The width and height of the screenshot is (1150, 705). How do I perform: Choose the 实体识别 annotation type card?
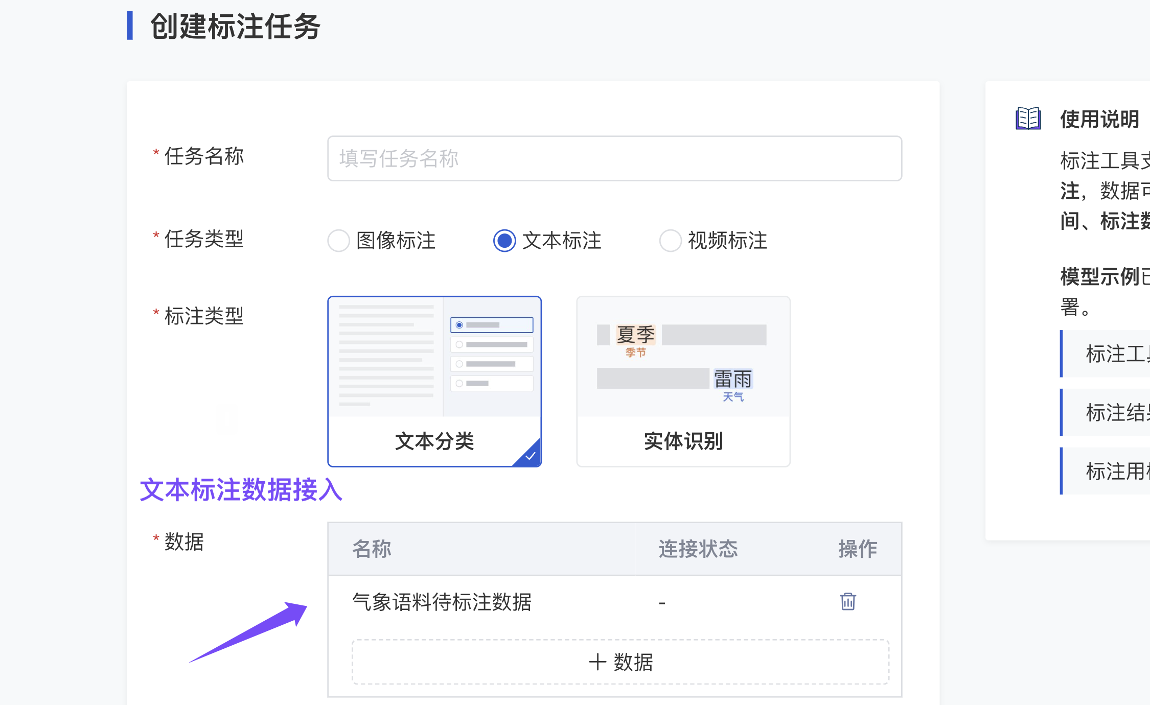point(683,381)
